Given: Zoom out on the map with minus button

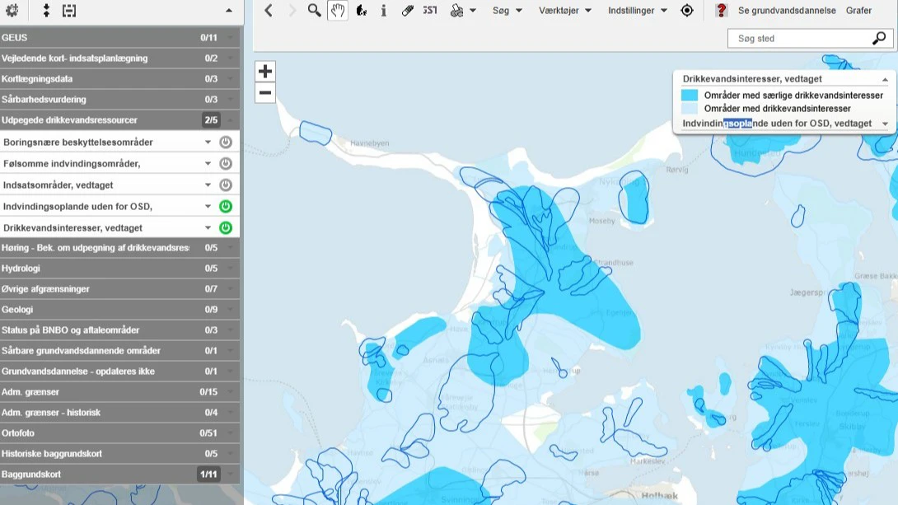Looking at the screenshot, I should point(265,93).
